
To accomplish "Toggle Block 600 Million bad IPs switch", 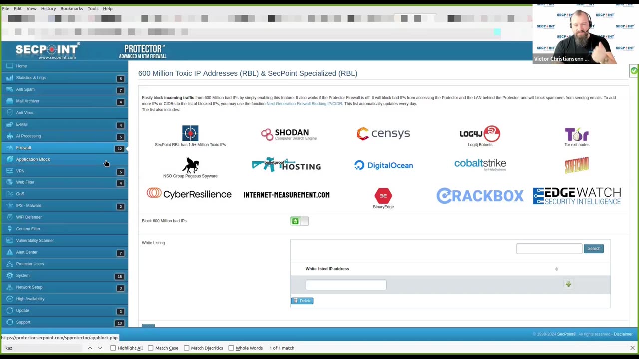I will tap(299, 221).
